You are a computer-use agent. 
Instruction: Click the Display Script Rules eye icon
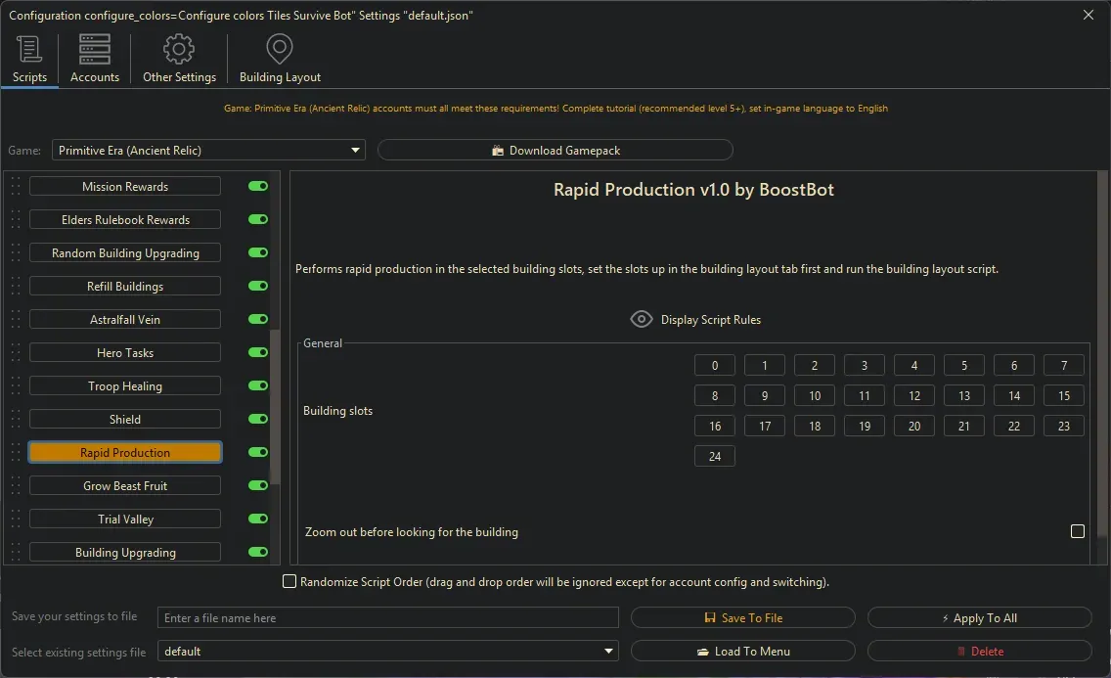tap(642, 318)
